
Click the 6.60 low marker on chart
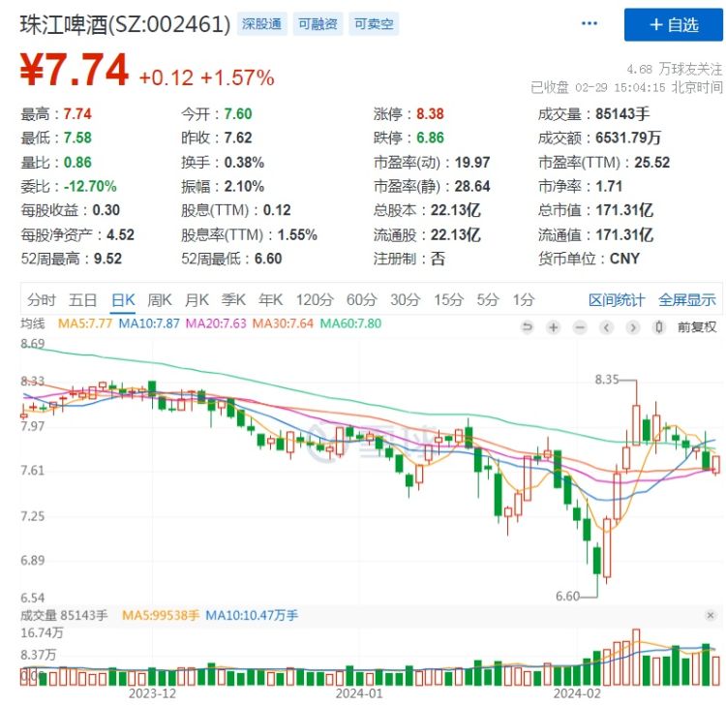tap(567, 597)
